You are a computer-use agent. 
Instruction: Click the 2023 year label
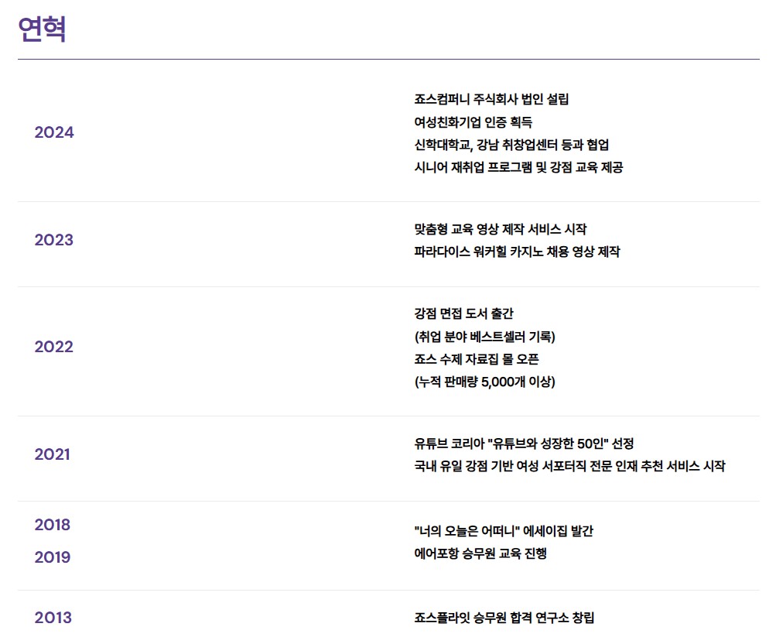click(x=54, y=240)
